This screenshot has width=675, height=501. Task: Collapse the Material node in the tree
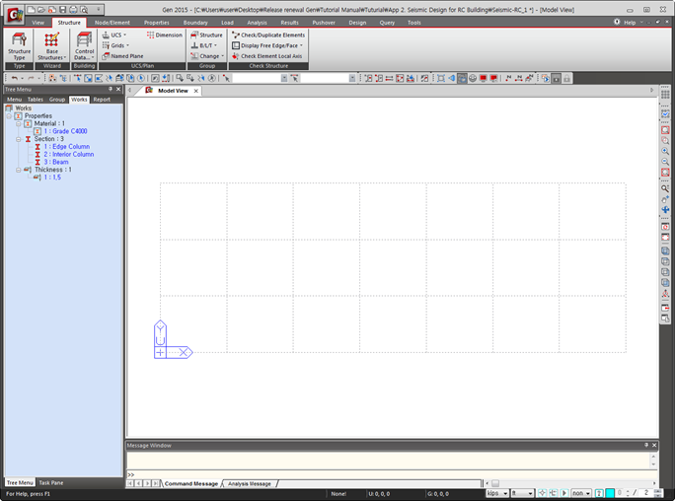pyautogui.click(x=18, y=123)
